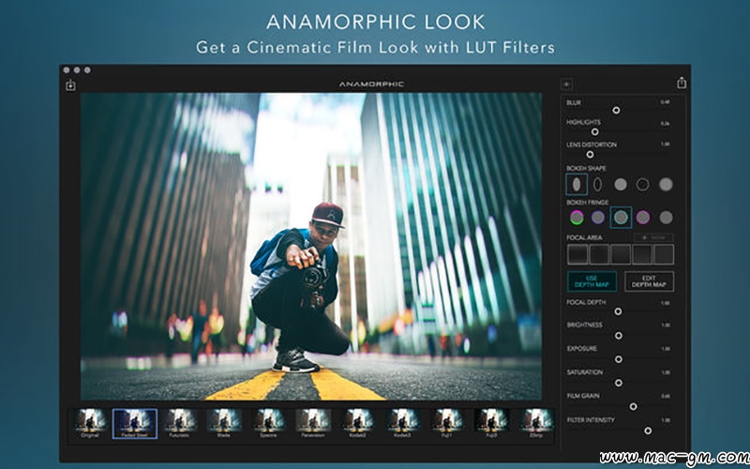This screenshot has width=750, height=469.
Task: Click the Focal Depth slider handle
Action: [x=618, y=311]
